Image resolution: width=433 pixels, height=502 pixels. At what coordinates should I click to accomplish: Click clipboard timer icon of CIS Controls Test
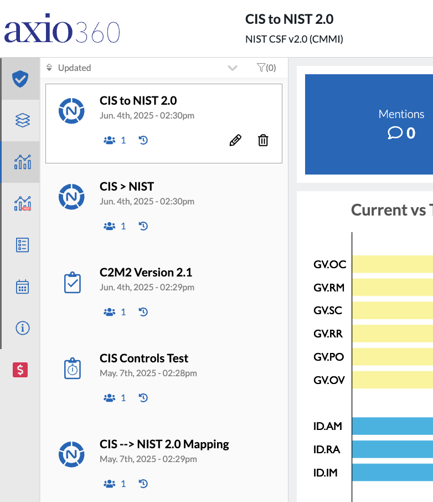pos(73,368)
